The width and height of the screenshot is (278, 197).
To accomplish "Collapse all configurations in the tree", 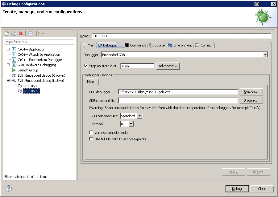I will (30, 33).
